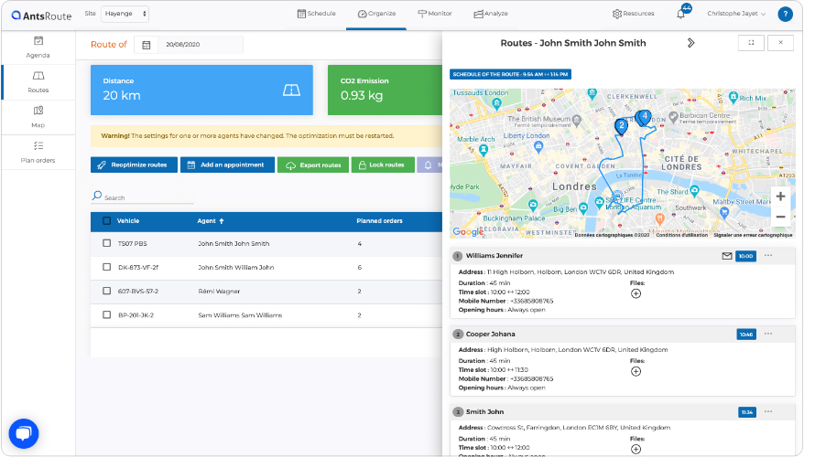Click the blue help question mark icon
Image resolution: width=815 pixels, height=457 pixels.
[x=785, y=14]
